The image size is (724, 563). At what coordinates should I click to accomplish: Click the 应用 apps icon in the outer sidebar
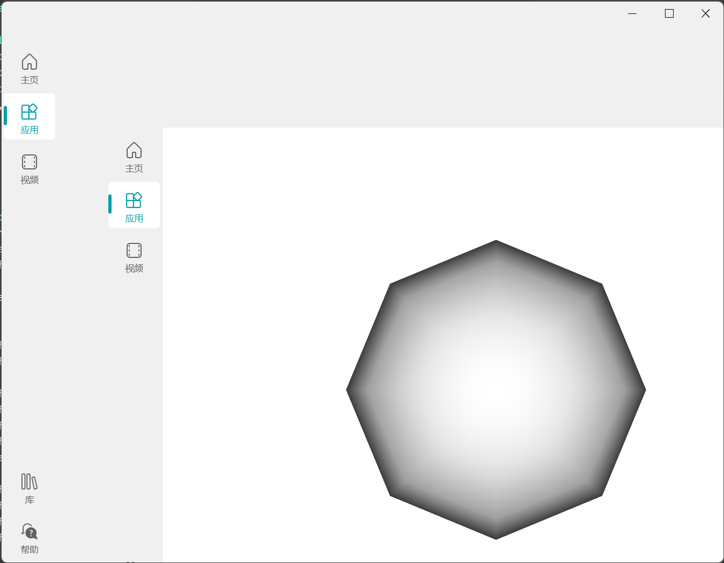[x=30, y=111]
